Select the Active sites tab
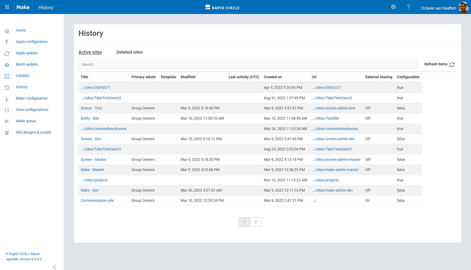 pos(90,52)
